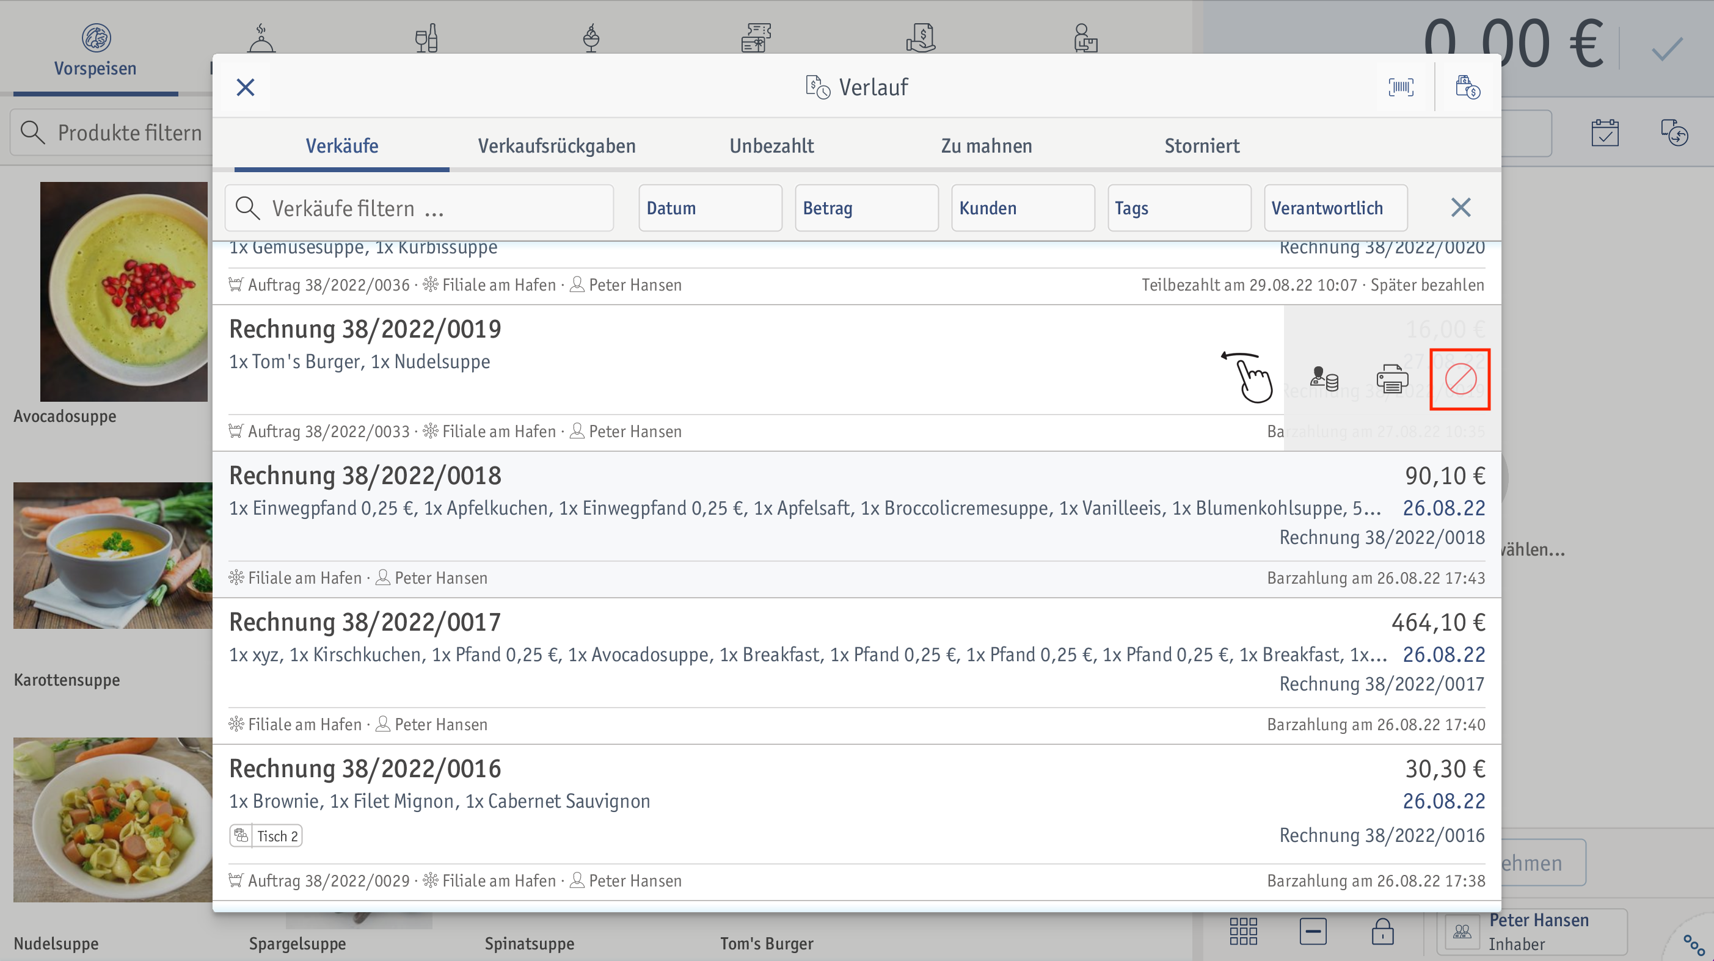Open the calendar check icon at right

point(1605,133)
